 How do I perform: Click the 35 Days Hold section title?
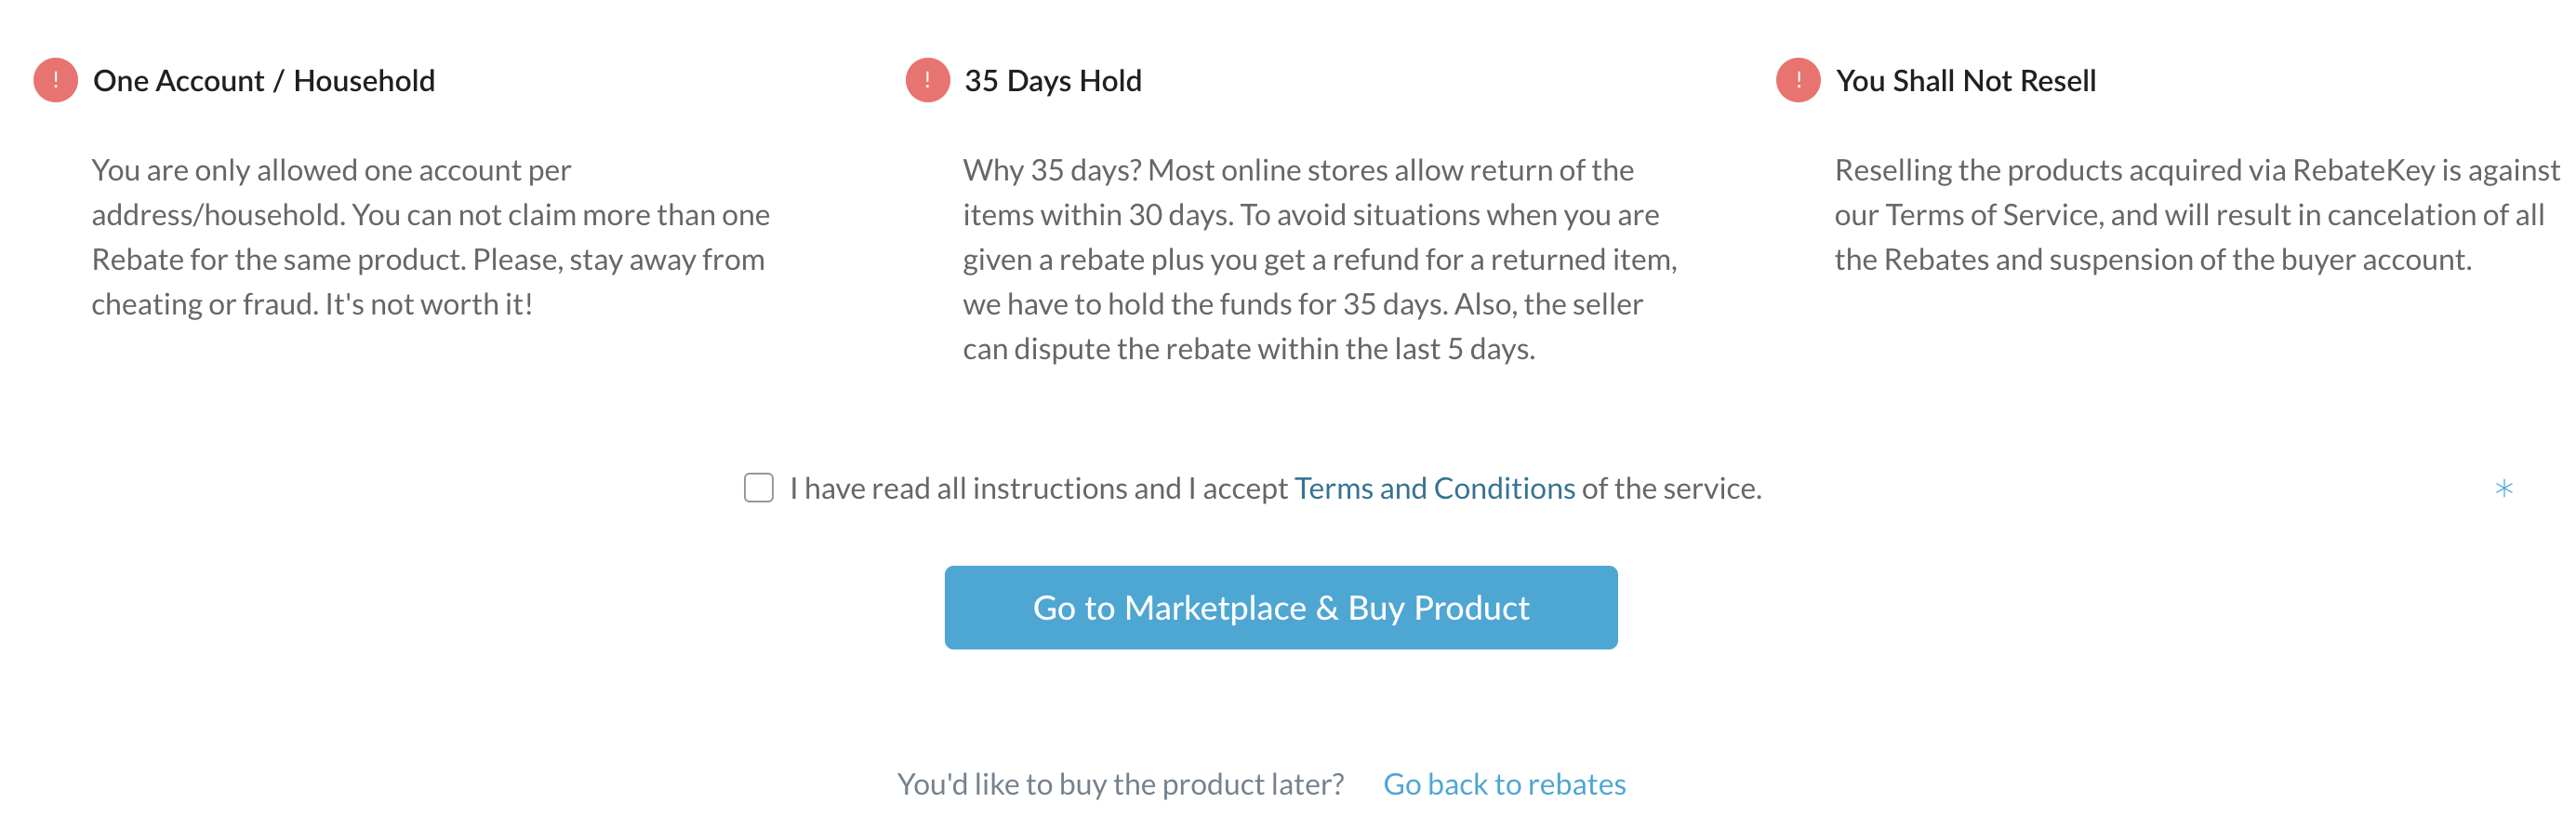coord(1052,80)
